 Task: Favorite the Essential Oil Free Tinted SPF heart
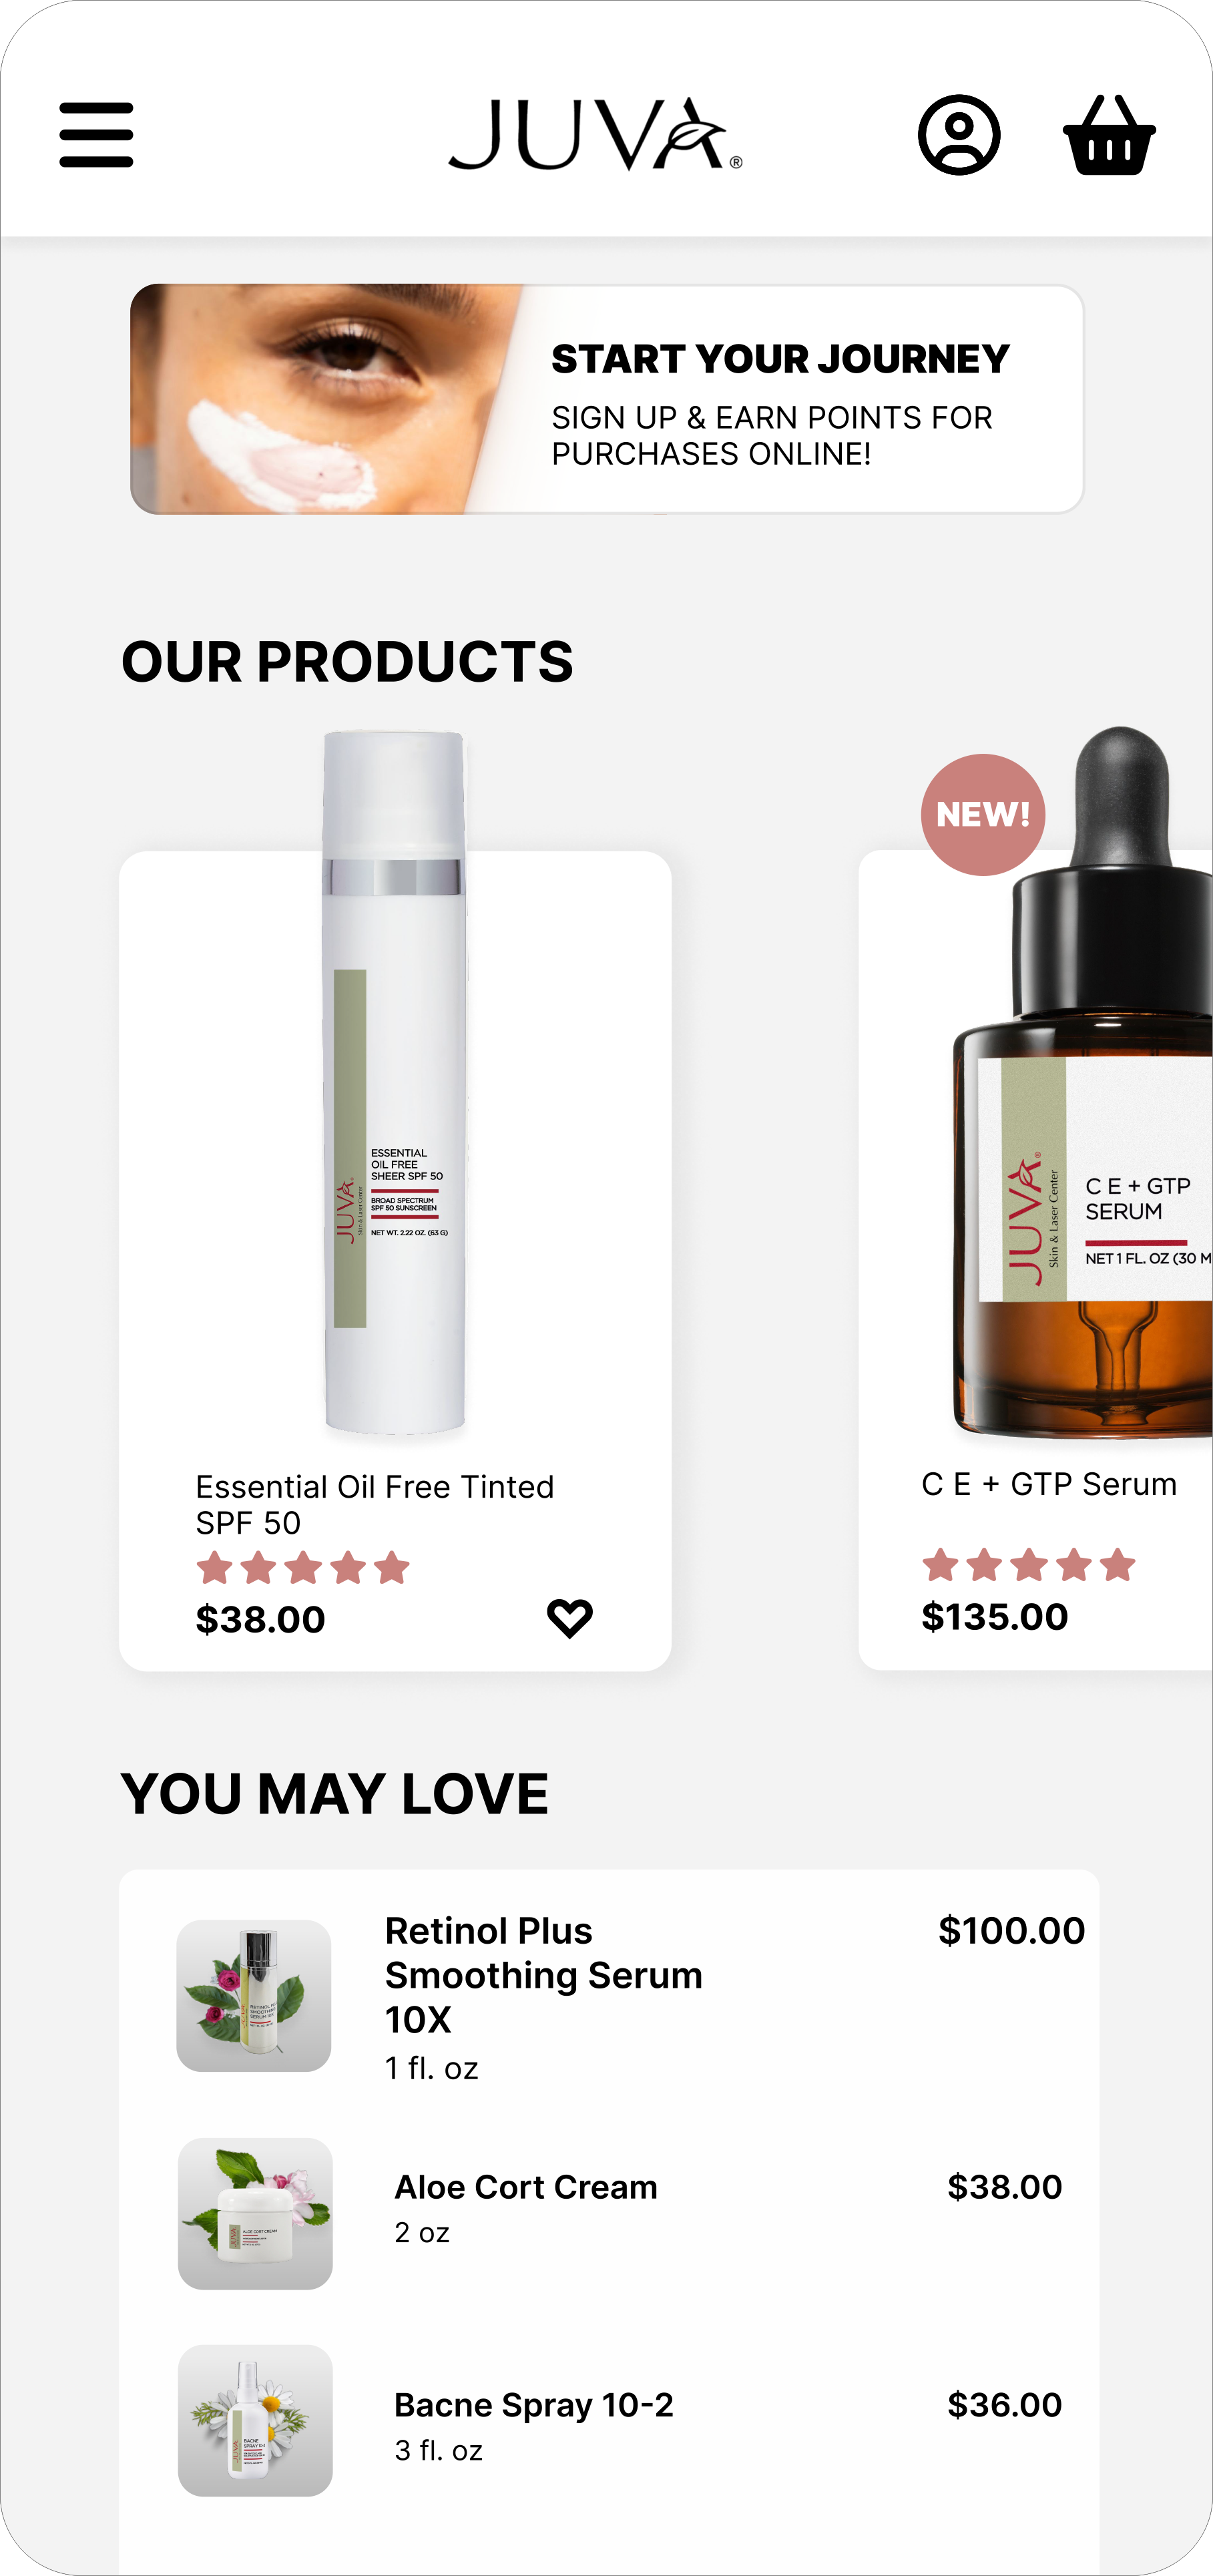point(570,1617)
